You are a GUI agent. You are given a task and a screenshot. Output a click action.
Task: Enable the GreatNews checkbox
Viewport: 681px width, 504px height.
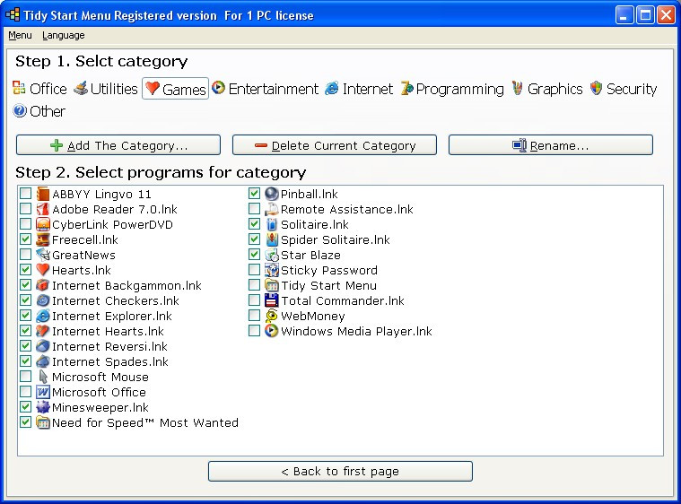26,254
